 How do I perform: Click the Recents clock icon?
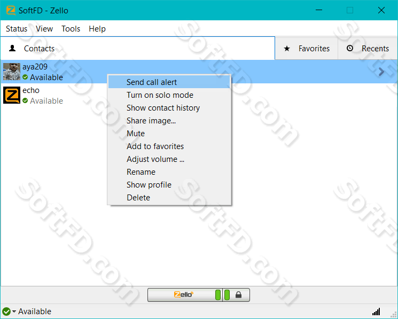(350, 48)
